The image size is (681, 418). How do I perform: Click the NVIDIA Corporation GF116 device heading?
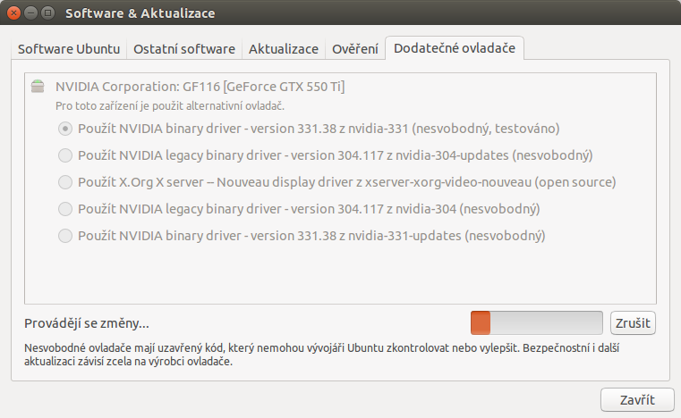point(200,87)
